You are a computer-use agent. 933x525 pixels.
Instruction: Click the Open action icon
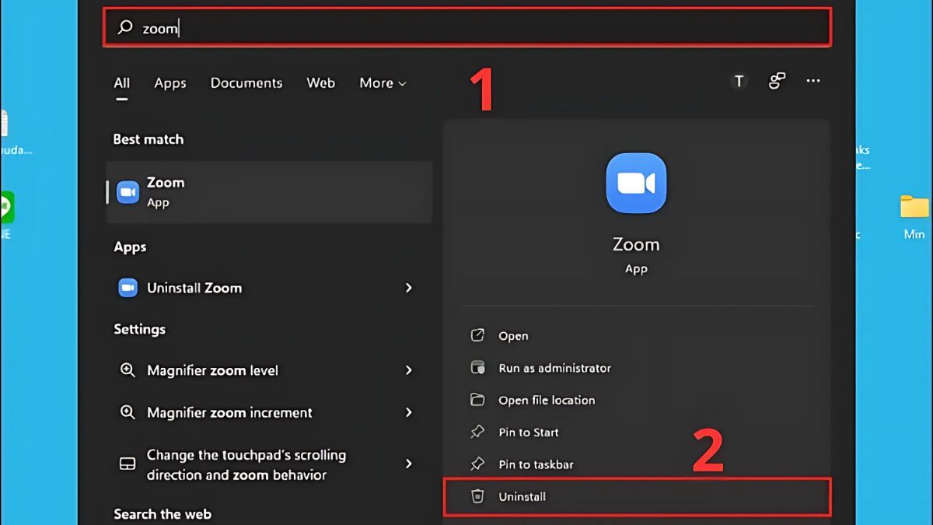[477, 335]
